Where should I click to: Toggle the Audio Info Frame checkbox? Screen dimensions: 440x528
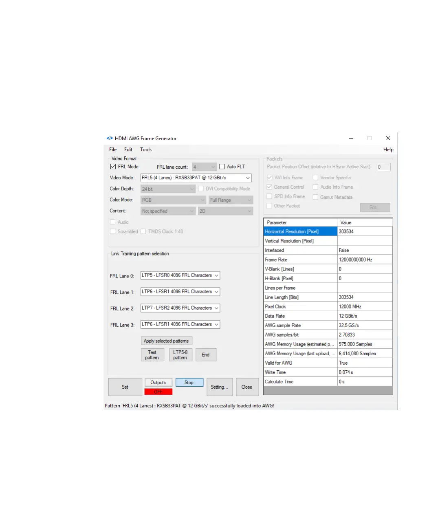(x=315, y=187)
